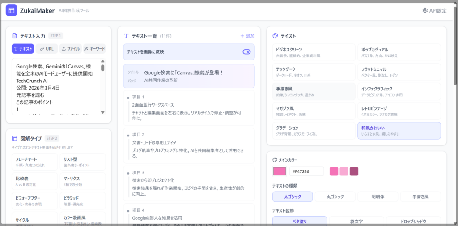Pick the dark pink color swatch
Viewport: 458px width, 226px height.
point(354,171)
